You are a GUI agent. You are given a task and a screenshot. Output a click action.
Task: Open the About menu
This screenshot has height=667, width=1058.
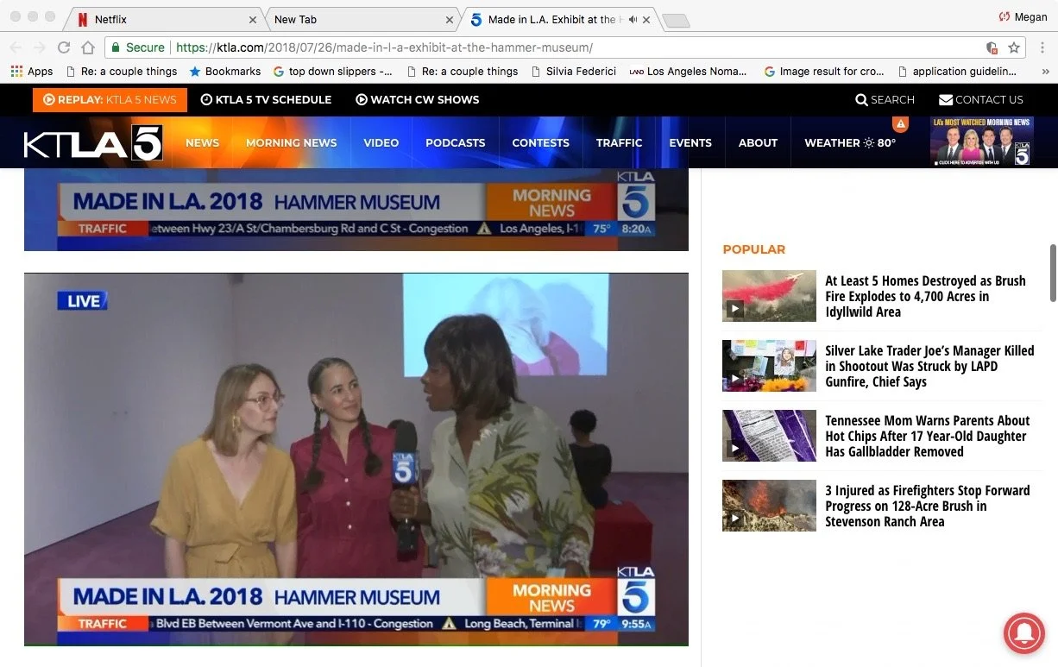[758, 143]
